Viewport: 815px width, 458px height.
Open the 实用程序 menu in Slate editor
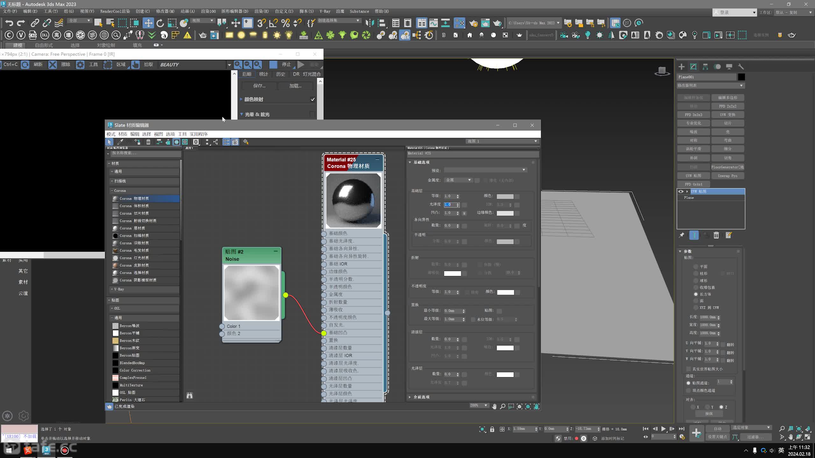click(x=199, y=134)
